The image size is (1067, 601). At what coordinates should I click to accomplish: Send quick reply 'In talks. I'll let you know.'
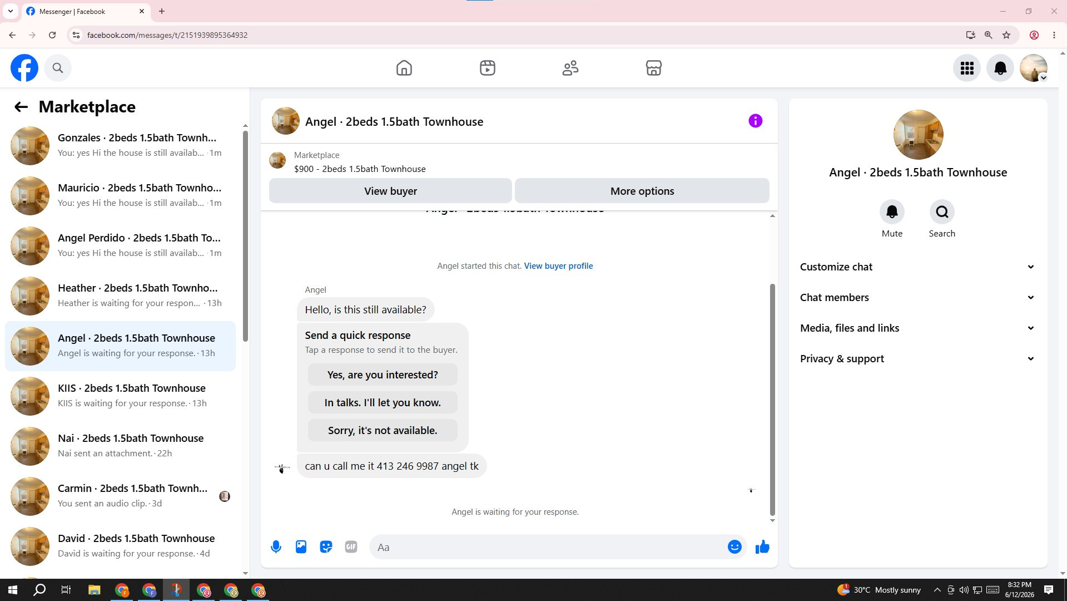(x=383, y=403)
